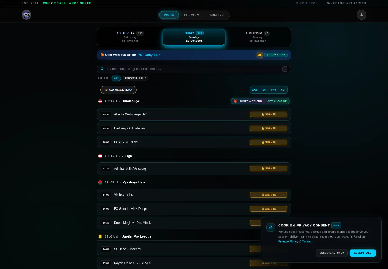Click the cookie consent lock icon
388x269 pixels.
(x=271, y=227)
